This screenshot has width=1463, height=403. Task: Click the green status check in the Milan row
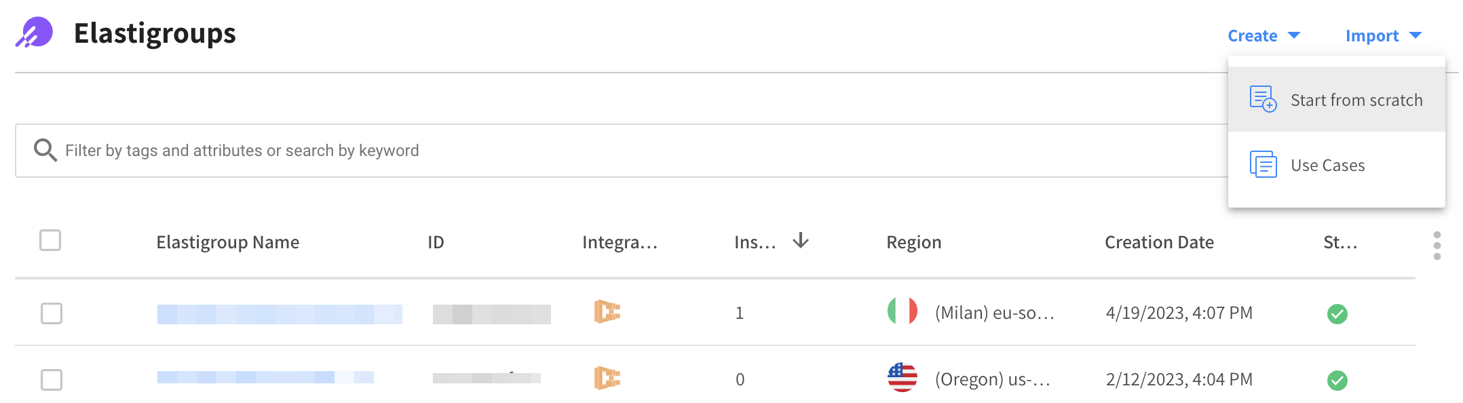1337,313
